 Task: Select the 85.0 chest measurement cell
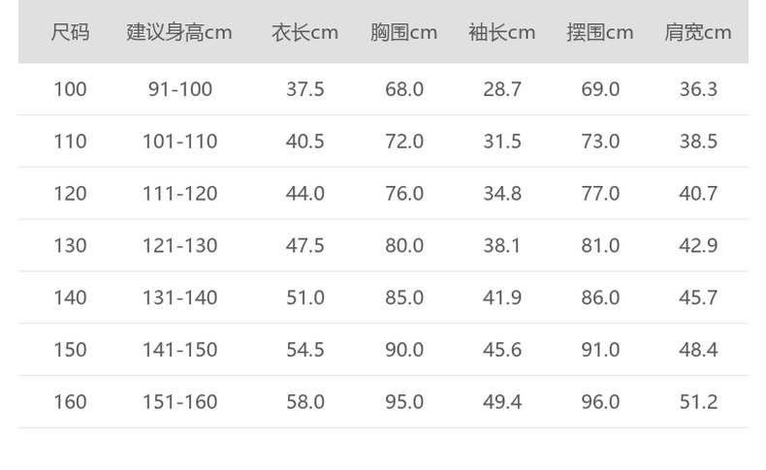pos(403,298)
